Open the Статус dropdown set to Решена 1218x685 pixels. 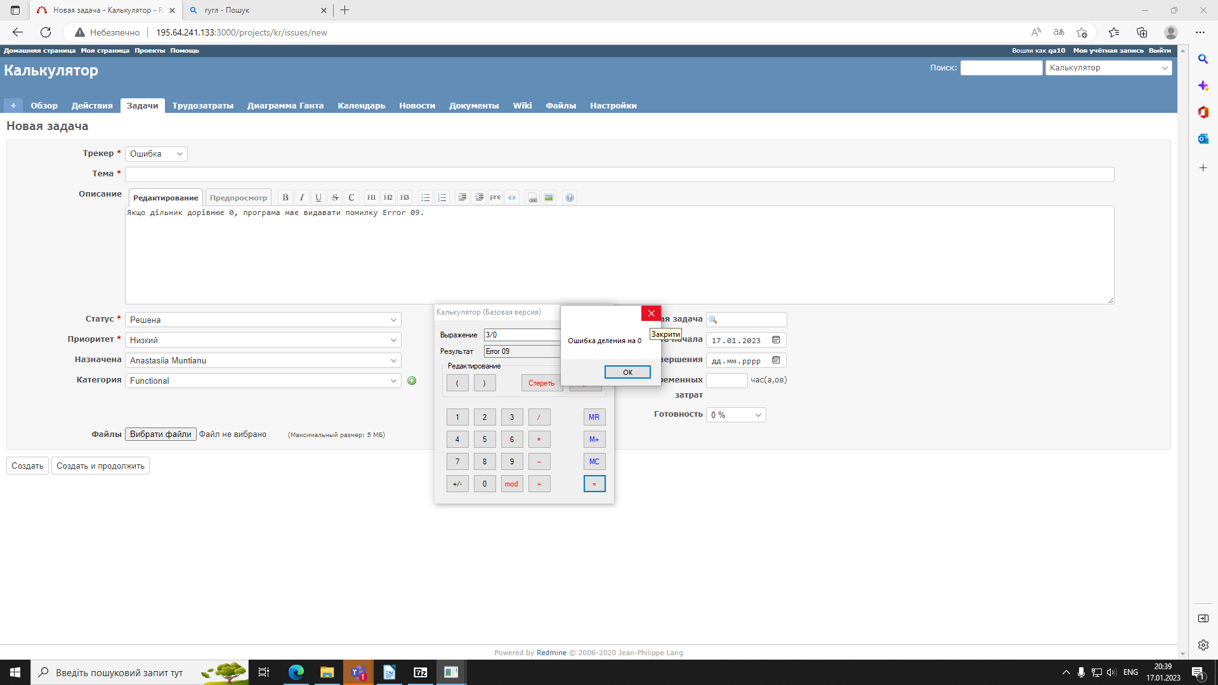point(263,320)
